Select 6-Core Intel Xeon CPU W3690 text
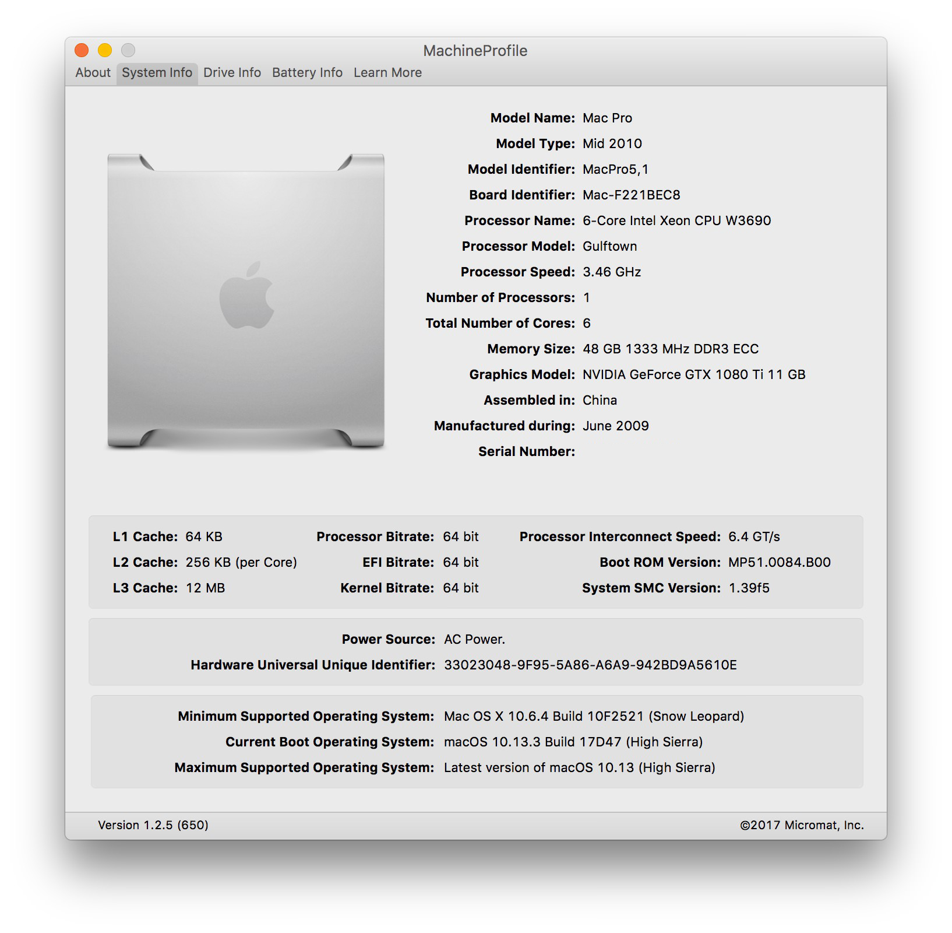The image size is (952, 933). (677, 220)
